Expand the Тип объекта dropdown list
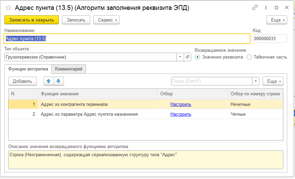Image resolution: width=295 pixels, height=179 pixels. pyautogui.click(x=180, y=57)
